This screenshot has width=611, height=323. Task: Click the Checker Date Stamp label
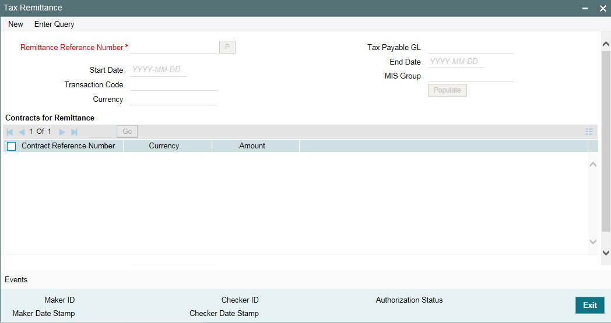point(224,313)
